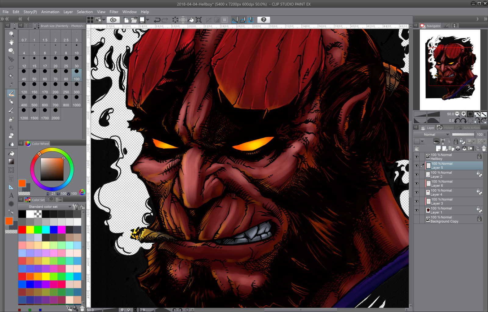The image size is (488, 312).
Task: Adjust the layer opacity slider
Action: (463, 134)
